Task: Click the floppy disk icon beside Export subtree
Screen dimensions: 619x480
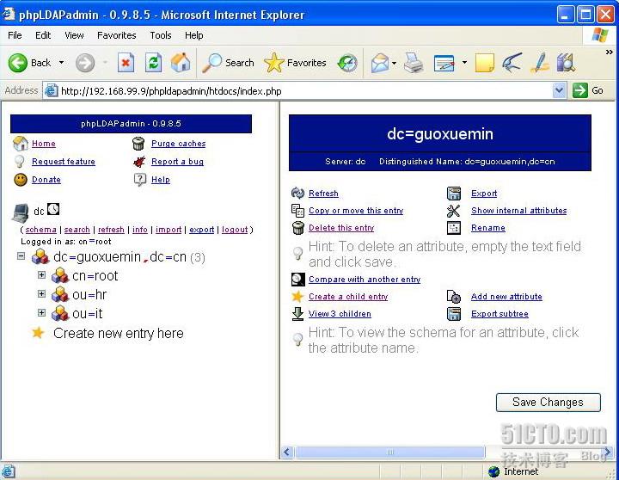Action: point(454,314)
